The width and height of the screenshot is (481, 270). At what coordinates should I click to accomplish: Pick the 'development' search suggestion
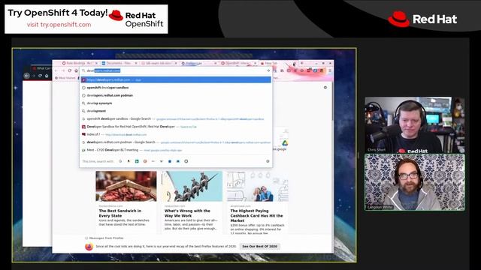pyautogui.click(x=176, y=111)
